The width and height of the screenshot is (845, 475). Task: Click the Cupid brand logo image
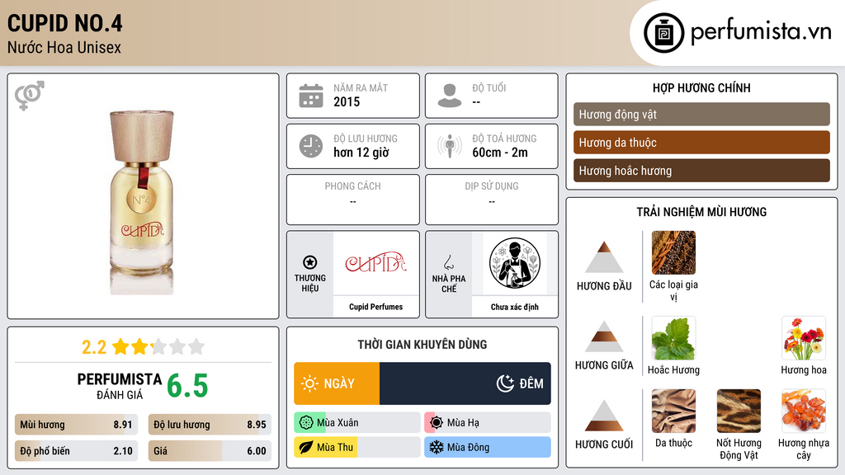375,263
